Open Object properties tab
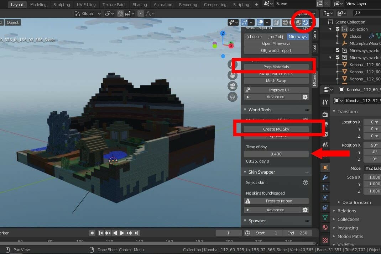Viewport: 381px width, 254px height. click(325, 167)
